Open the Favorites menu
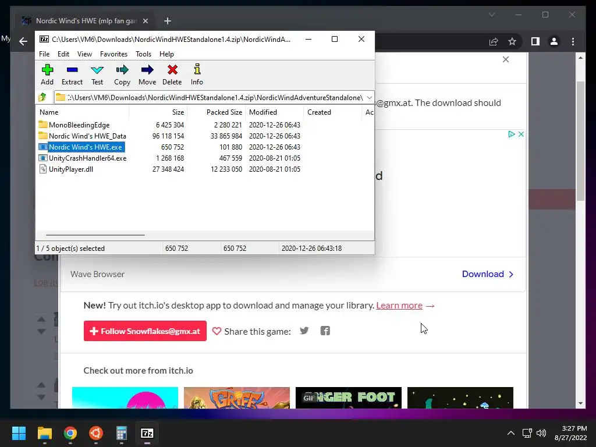 (113, 54)
